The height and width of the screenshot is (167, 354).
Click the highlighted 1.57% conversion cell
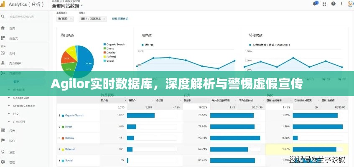[x=279, y=149]
